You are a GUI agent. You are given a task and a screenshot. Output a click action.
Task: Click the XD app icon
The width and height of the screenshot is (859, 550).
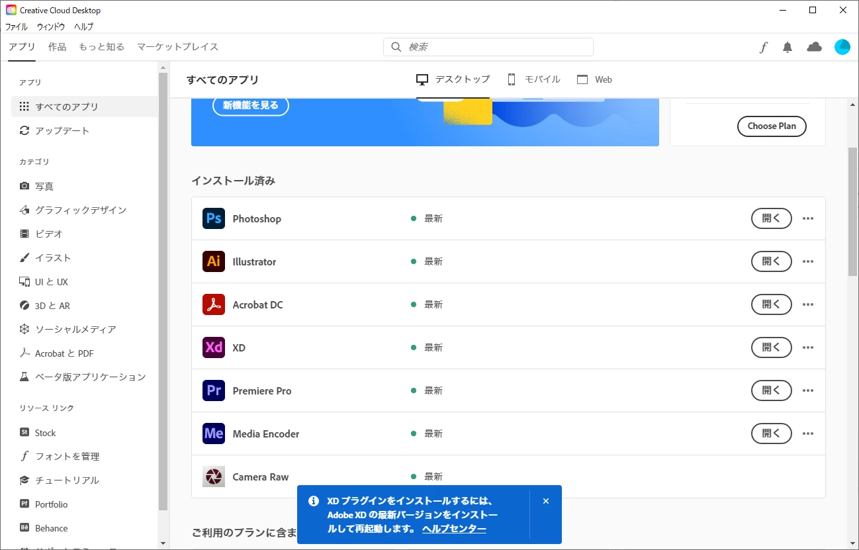(214, 347)
